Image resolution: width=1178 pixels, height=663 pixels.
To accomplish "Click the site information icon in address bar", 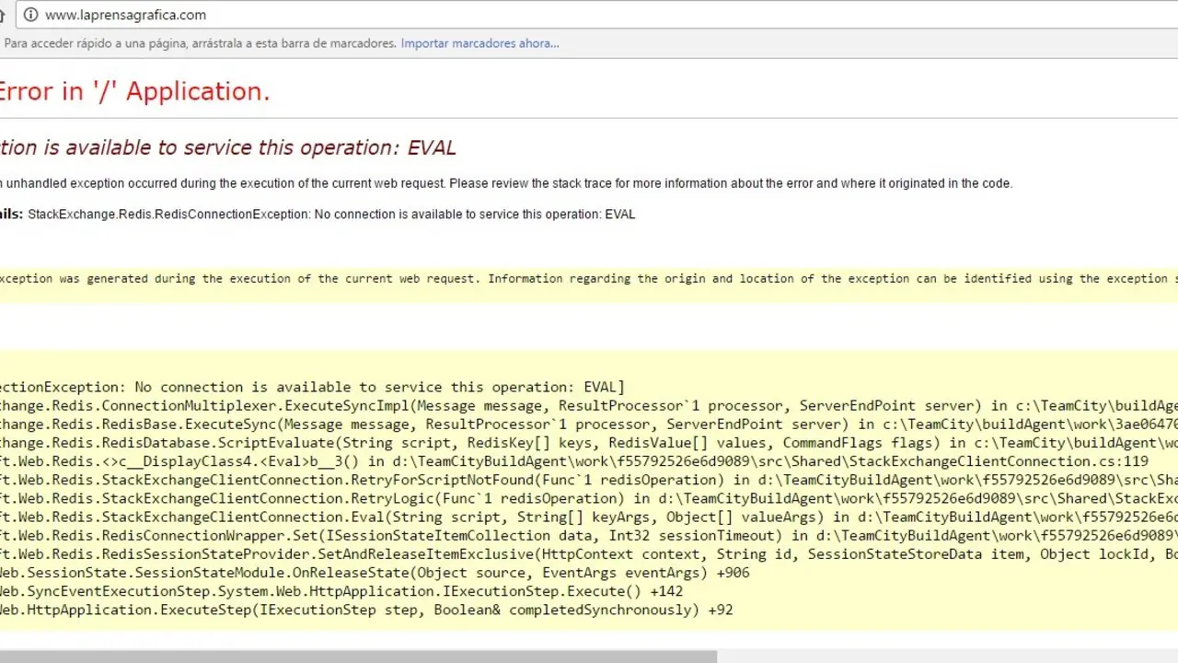I will (30, 15).
